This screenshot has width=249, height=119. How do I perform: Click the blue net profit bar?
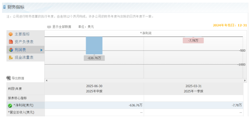[94, 45]
